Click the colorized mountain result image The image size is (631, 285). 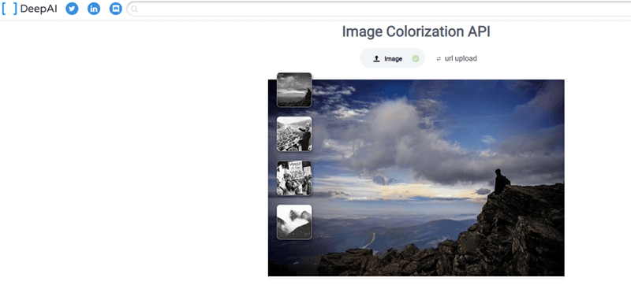[x=416, y=178]
